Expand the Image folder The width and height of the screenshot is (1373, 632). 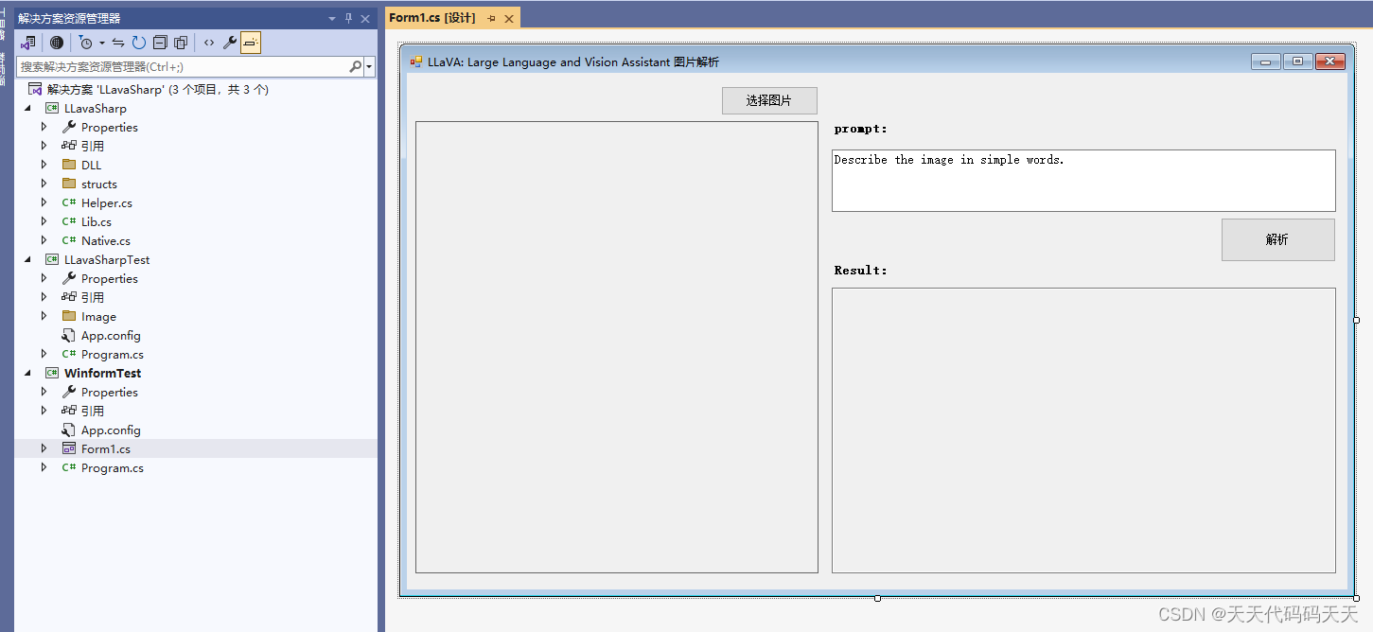pos(44,316)
